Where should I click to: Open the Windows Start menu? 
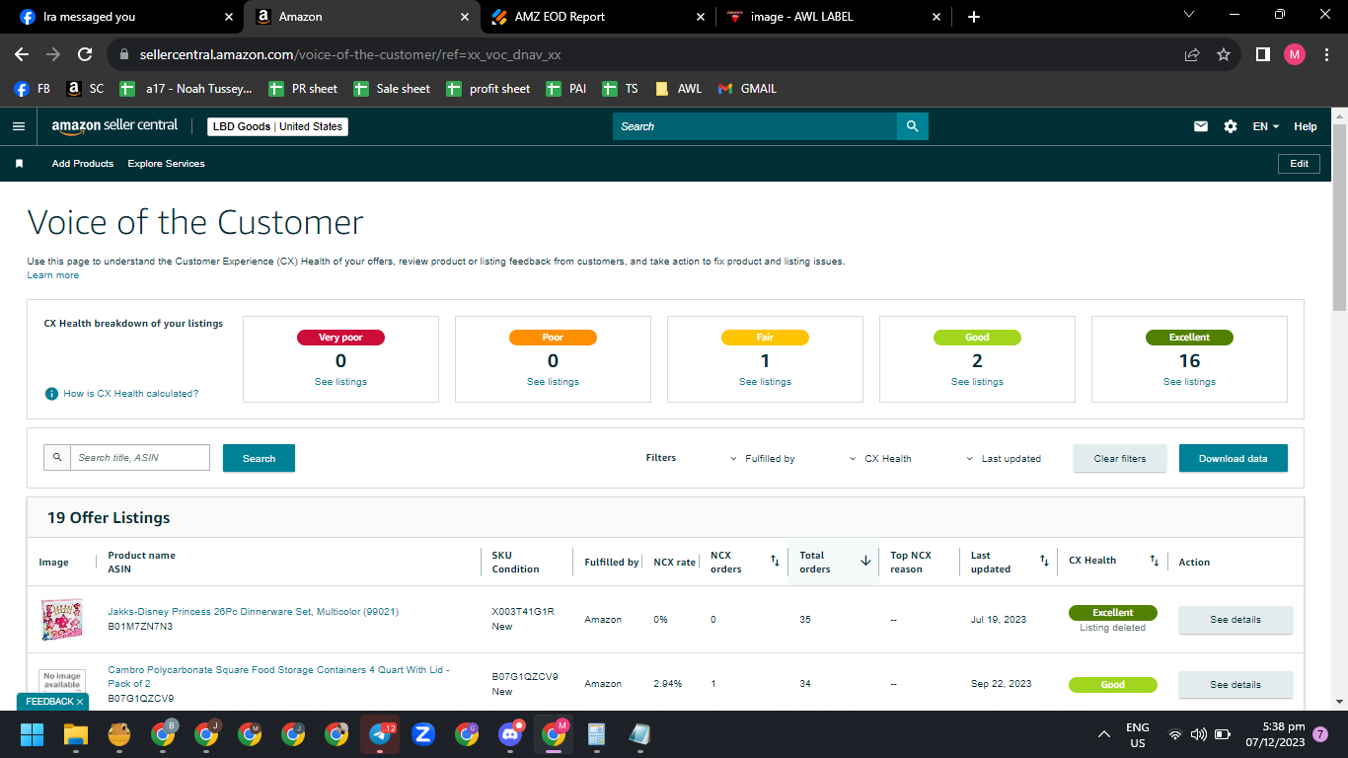coord(33,734)
